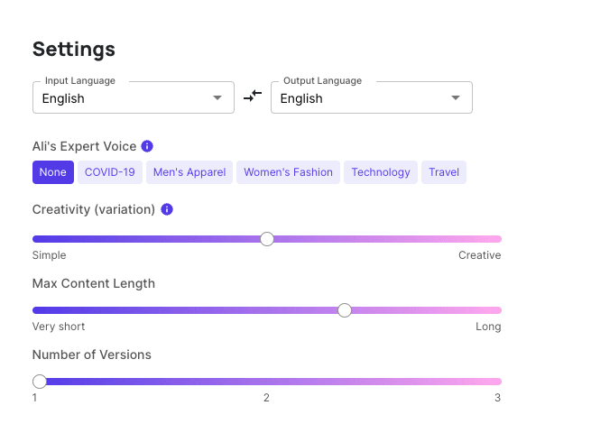Choose the Men's Apparel expert voice

189,172
